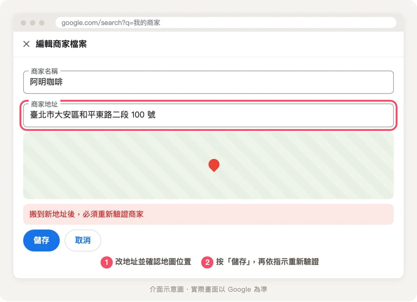Click the 搬到新地址後，必須重新驗證商家 warning text

tap(87, 214)
